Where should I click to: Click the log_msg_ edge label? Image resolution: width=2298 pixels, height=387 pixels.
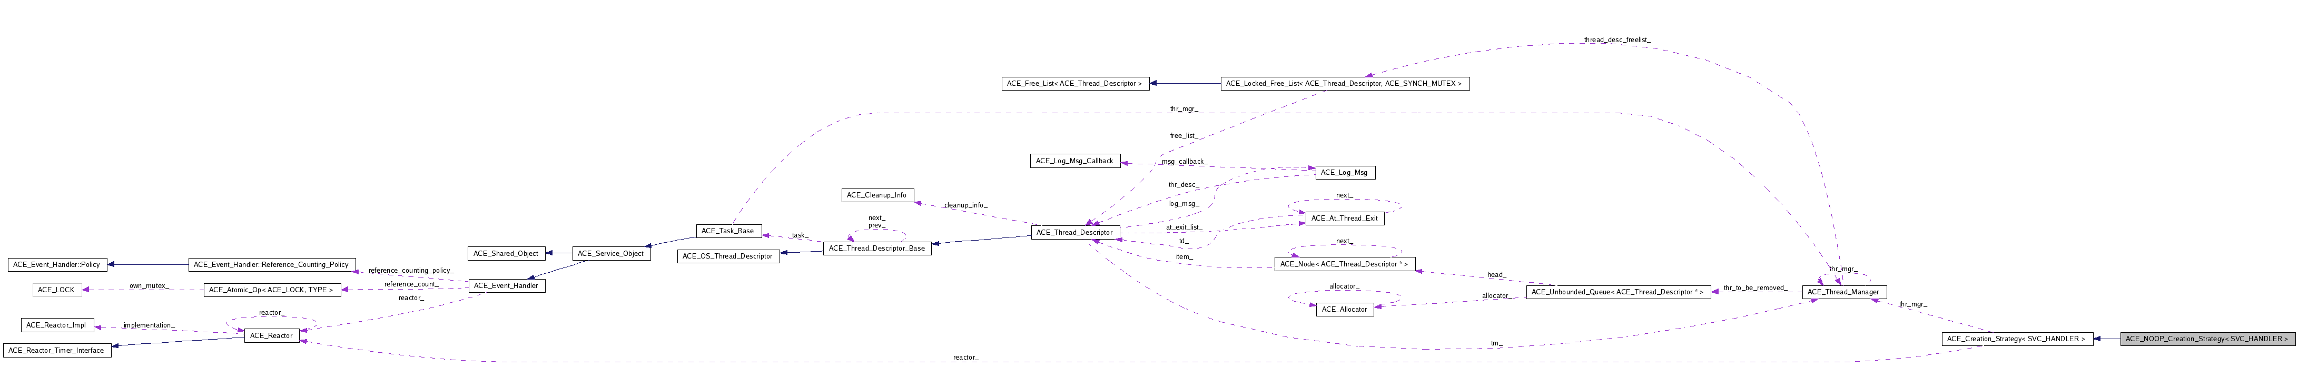(1183, 203)
